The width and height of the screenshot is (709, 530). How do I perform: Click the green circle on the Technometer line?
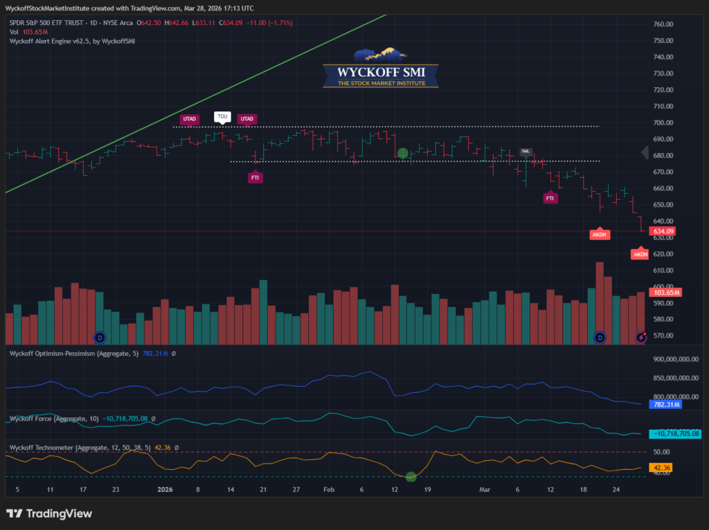[x=411, y=476]
